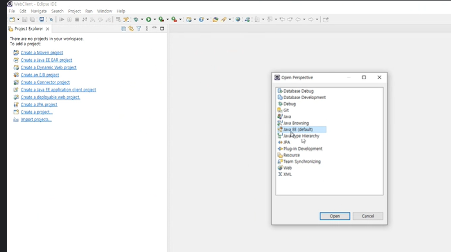Click the Suspend debug toolbar icon
Image resolution: width=451 pixels, height=252 pixels.
coord(70,20)
